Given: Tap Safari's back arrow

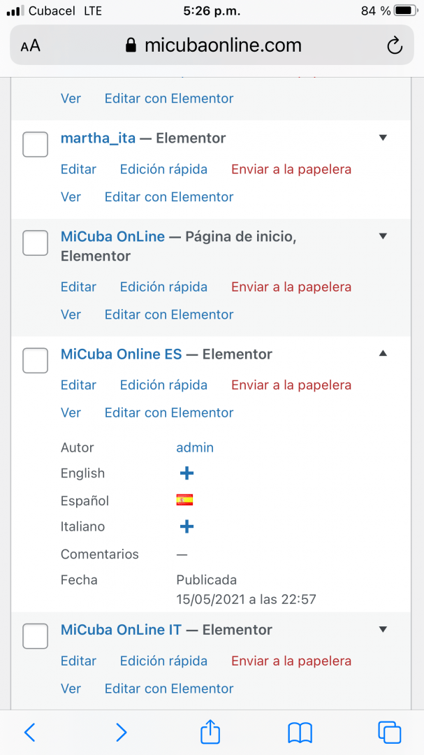Looking at the screenshot, I should click(x=30, y=733).
